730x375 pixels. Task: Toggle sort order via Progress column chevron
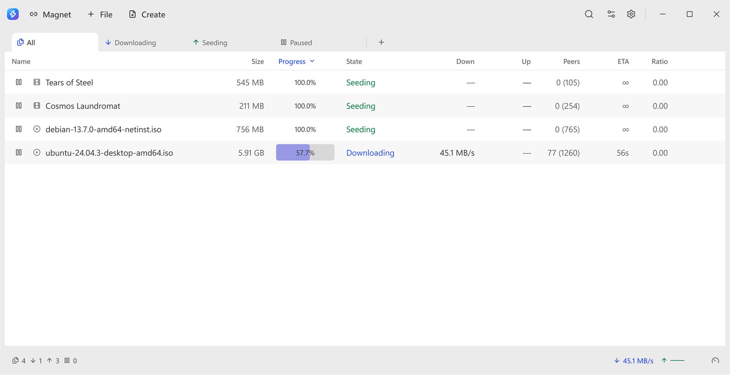312,61
